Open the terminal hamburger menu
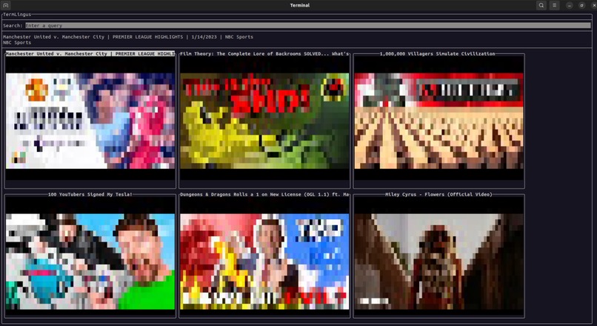 pos(554,5)
